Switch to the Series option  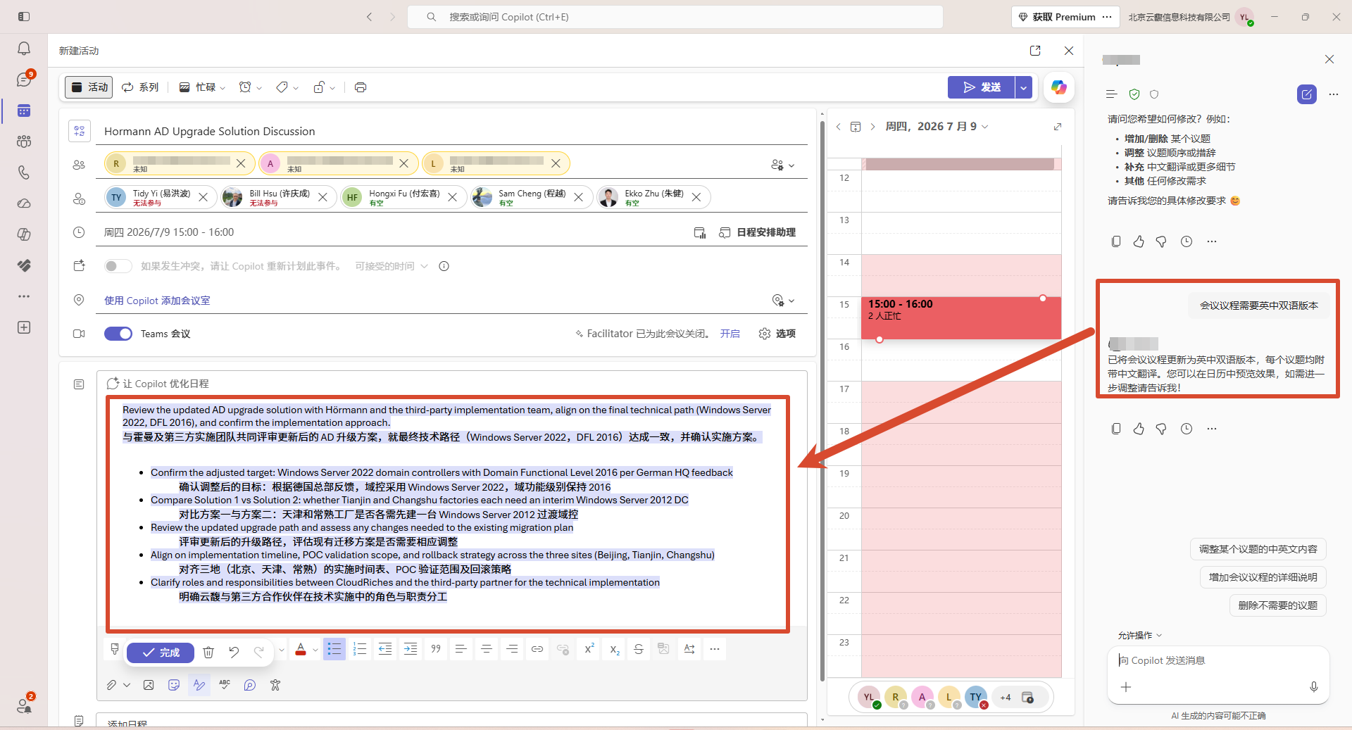coord(140,87)
